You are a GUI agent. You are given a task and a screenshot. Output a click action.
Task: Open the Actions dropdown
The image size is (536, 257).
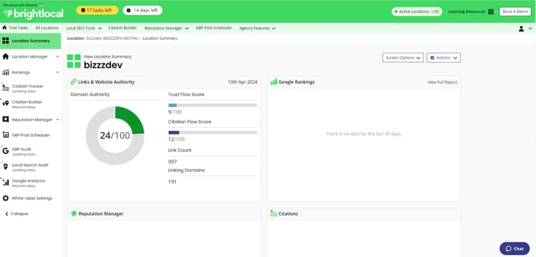[444, 58]
